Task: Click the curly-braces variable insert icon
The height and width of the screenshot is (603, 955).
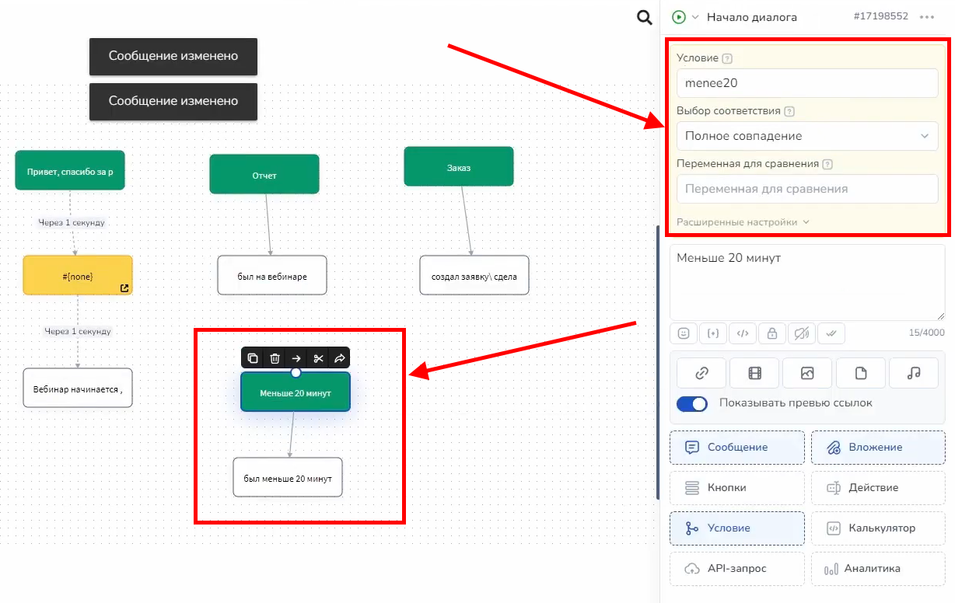Action: tap(713, 333)
